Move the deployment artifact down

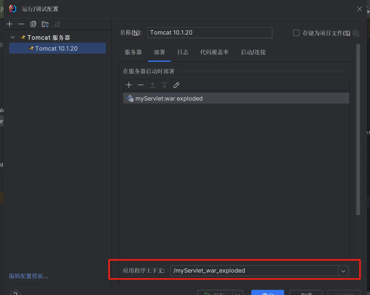click(x=165, y=85)
